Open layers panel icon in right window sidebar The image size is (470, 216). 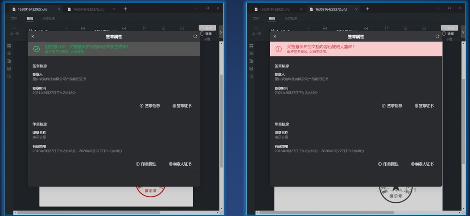coord(251,69)
